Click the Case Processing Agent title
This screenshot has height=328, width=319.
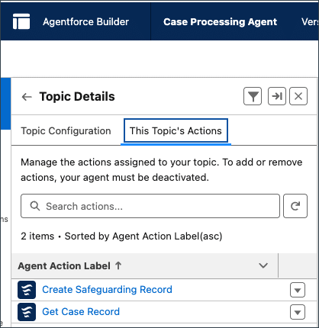pyautogui.click(x=220, y=22)
